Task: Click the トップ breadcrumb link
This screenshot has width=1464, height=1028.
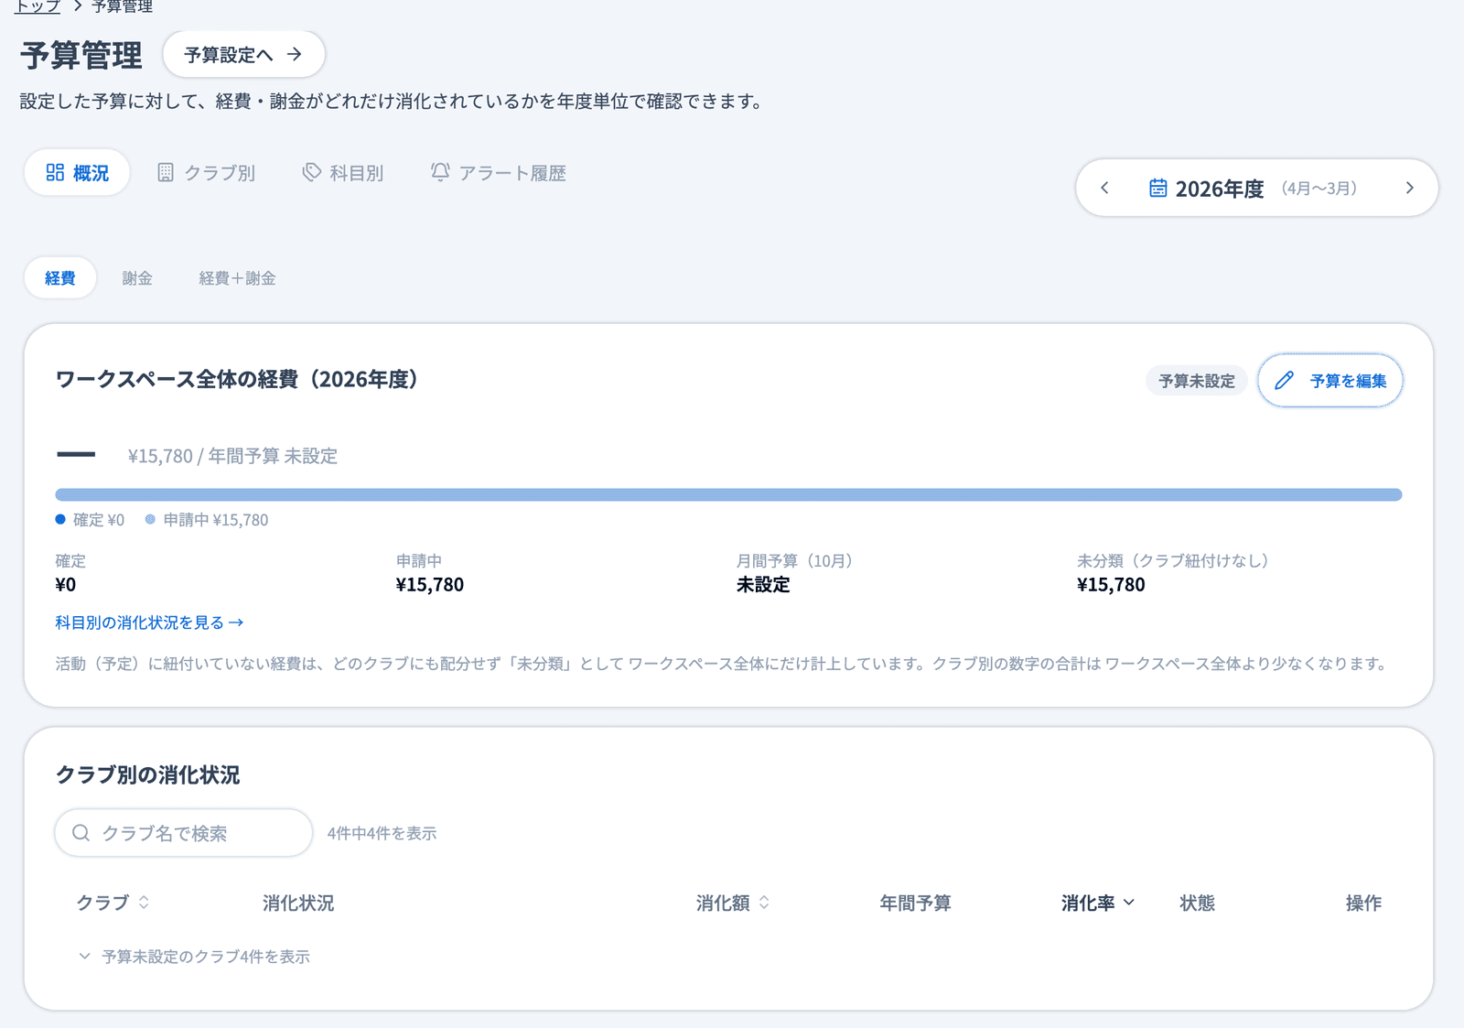Action: click(38, 6)
